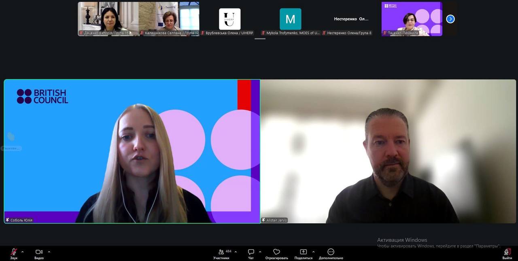Screen dimensions: 518x261
Task: Select Даценко Вікторія video thumbnail
Action: coord(108,19)
